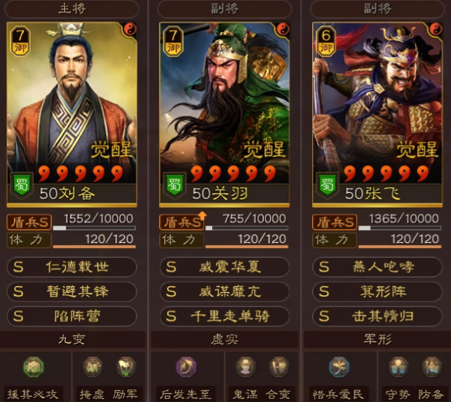The image size is (451, 402).
Task: Click the yin-yang icon on 刘备's card
Action: (130, 29)
